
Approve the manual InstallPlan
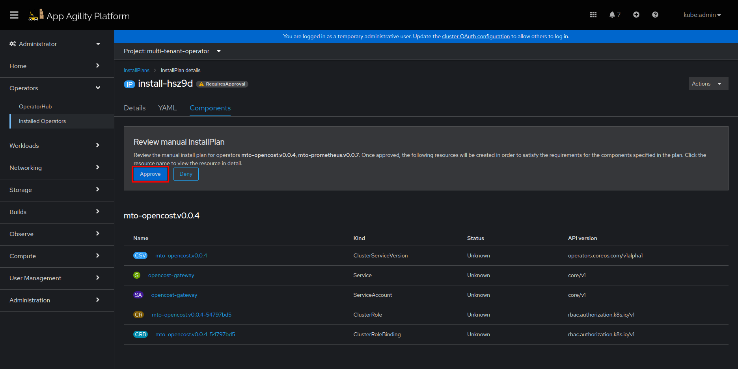tap(150, 174)
